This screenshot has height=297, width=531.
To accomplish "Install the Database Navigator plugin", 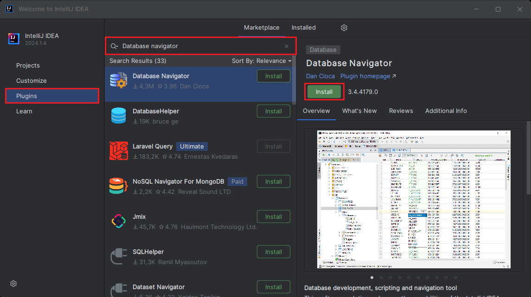I will tap(324, 92).
